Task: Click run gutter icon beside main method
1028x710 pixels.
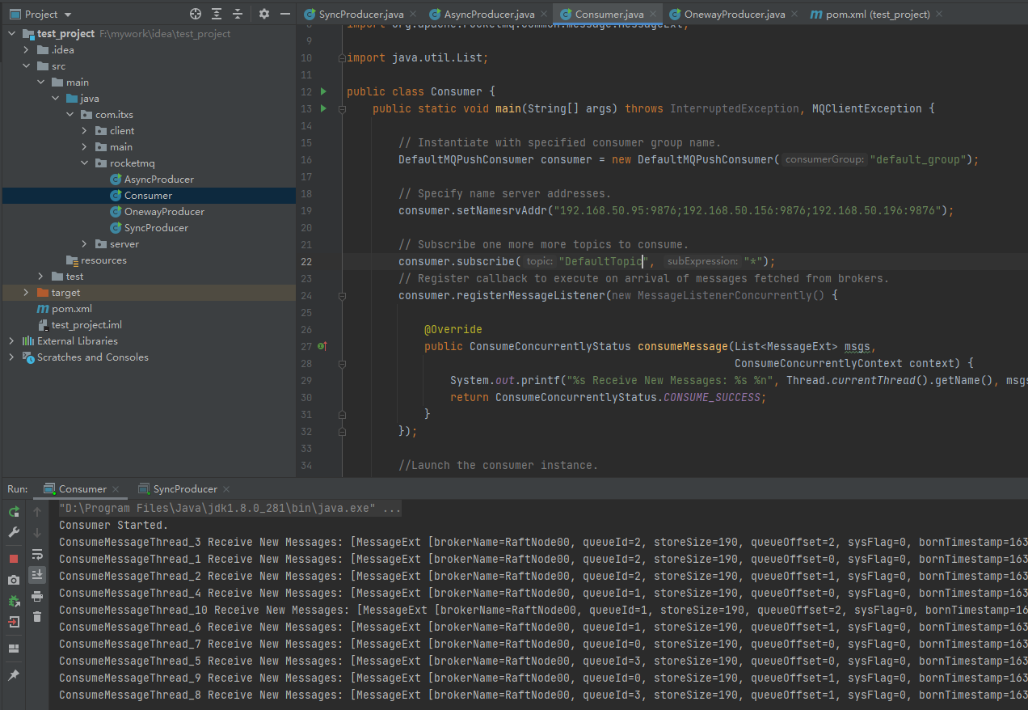Action: (x=323, y=108)
